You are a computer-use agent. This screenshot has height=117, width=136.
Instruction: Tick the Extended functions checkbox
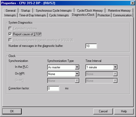pyautogui.click(x=10, y=28)
